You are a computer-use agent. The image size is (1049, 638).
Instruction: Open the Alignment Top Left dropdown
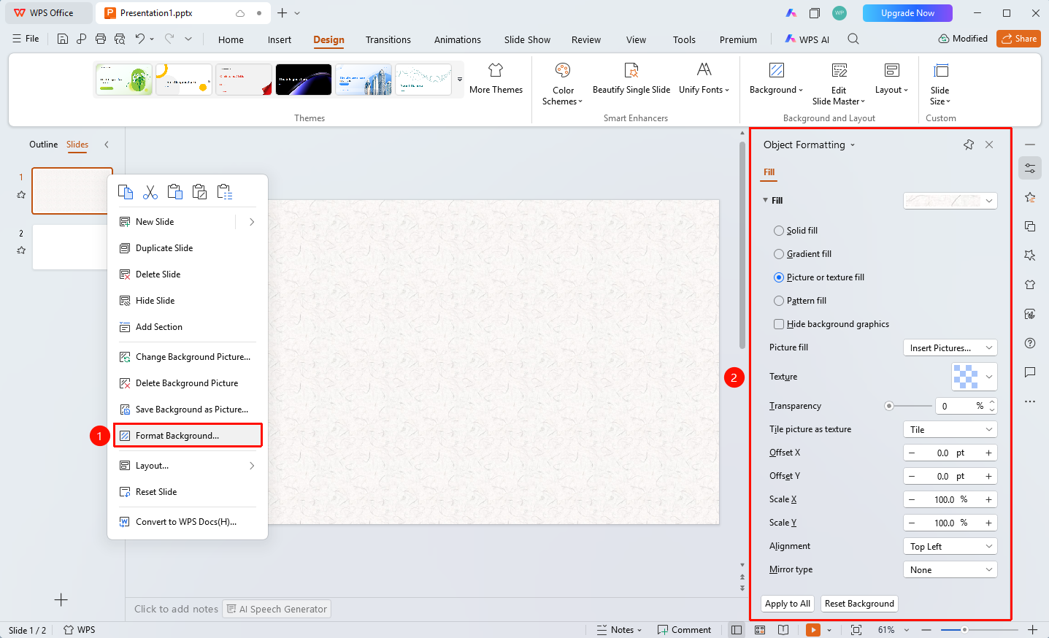950,547
